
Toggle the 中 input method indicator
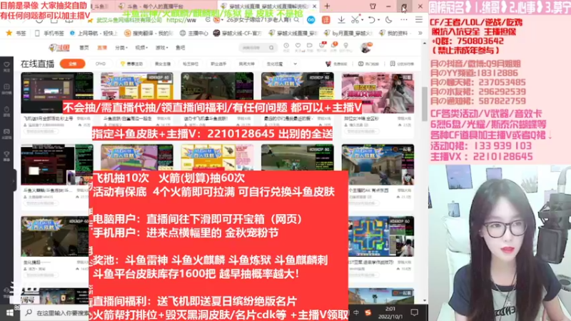(355, 312)
